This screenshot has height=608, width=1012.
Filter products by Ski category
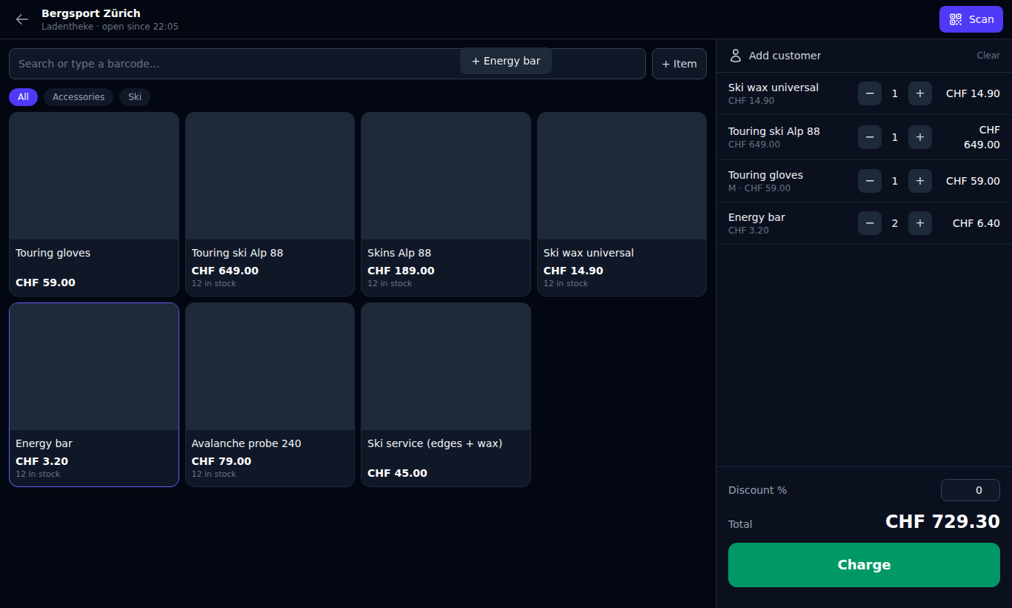(135, 97)
